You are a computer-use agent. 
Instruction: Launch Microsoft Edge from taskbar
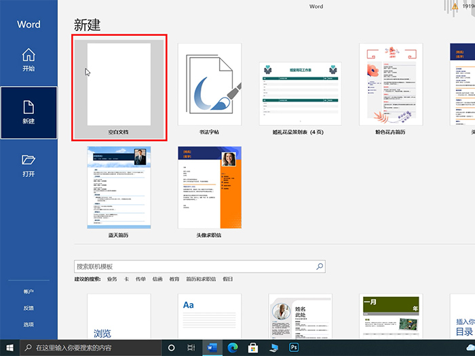[x=233, y=347]
